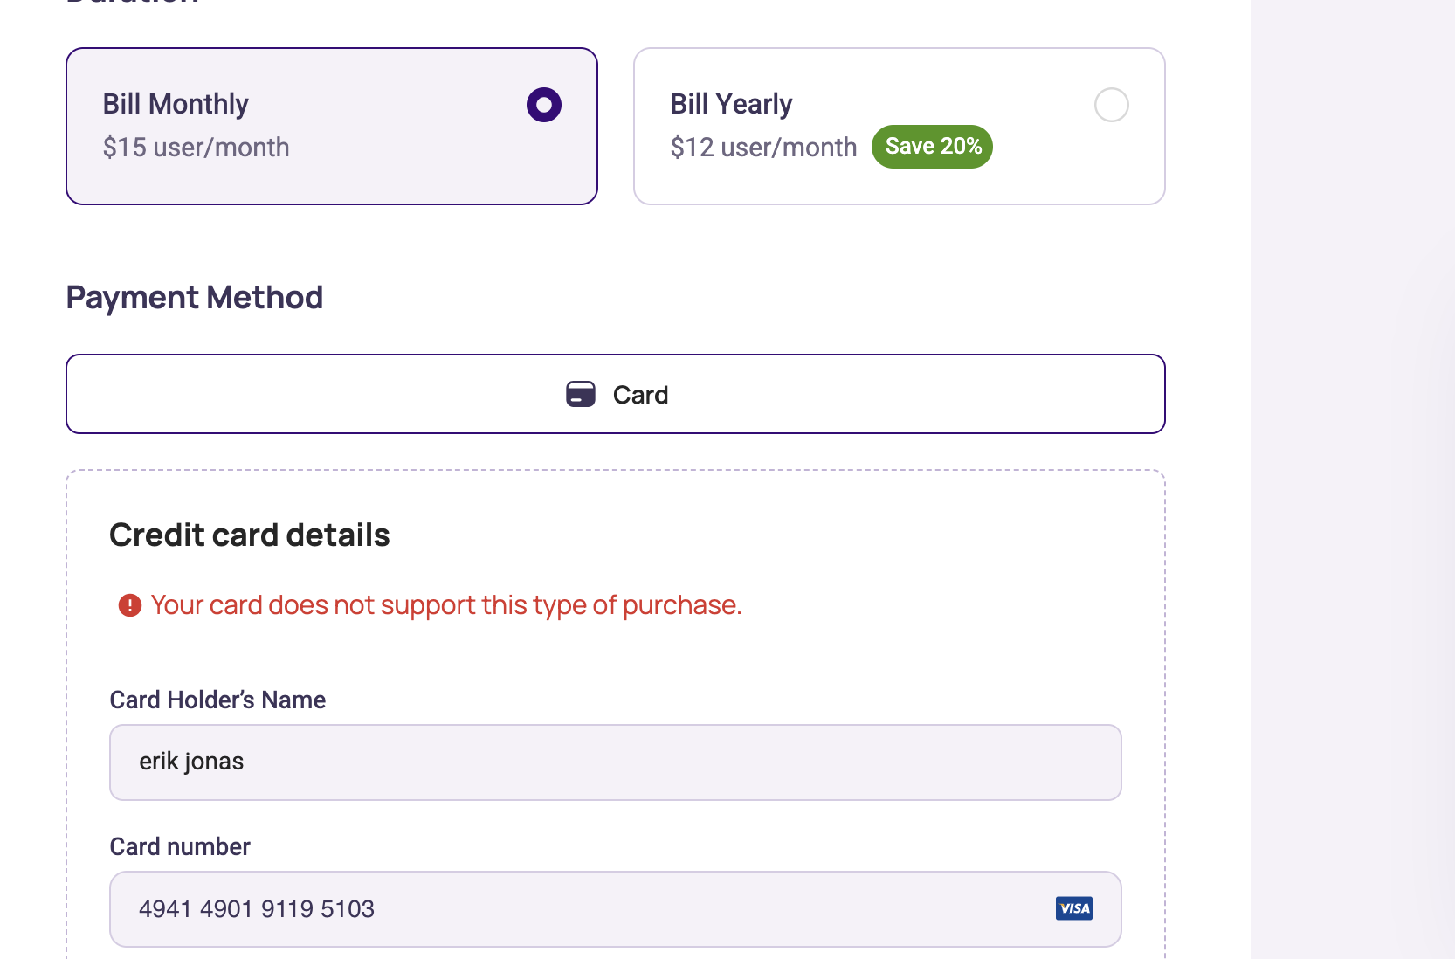Click the Payment Method heading

195,298
